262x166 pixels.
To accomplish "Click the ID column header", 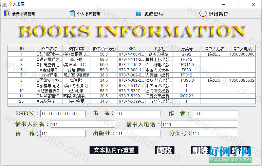I will tap(22, 48).
